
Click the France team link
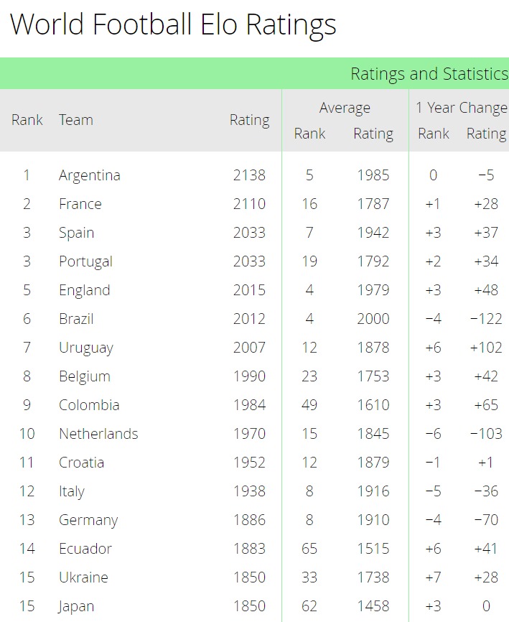coord(80,204)
